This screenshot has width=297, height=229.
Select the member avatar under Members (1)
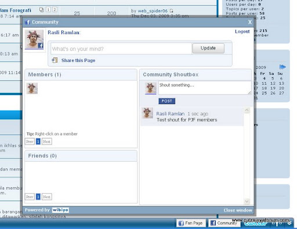(x=32, y=89)
